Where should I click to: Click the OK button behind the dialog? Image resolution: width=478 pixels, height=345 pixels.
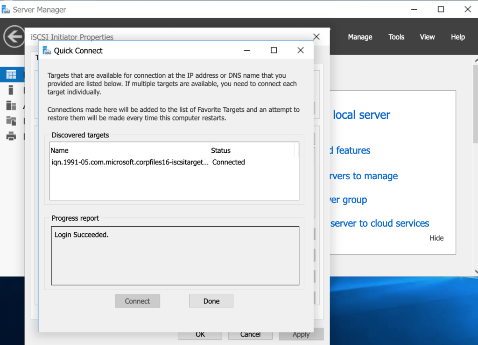[200, 334]
